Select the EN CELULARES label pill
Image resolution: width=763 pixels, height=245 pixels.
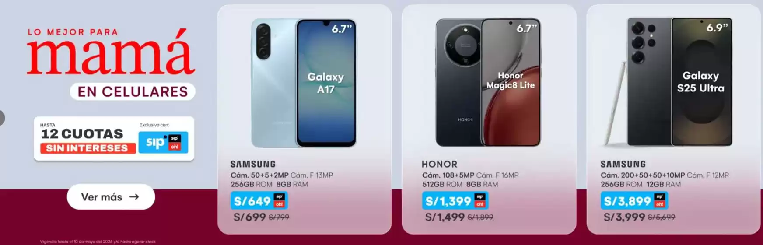point(133,91)
